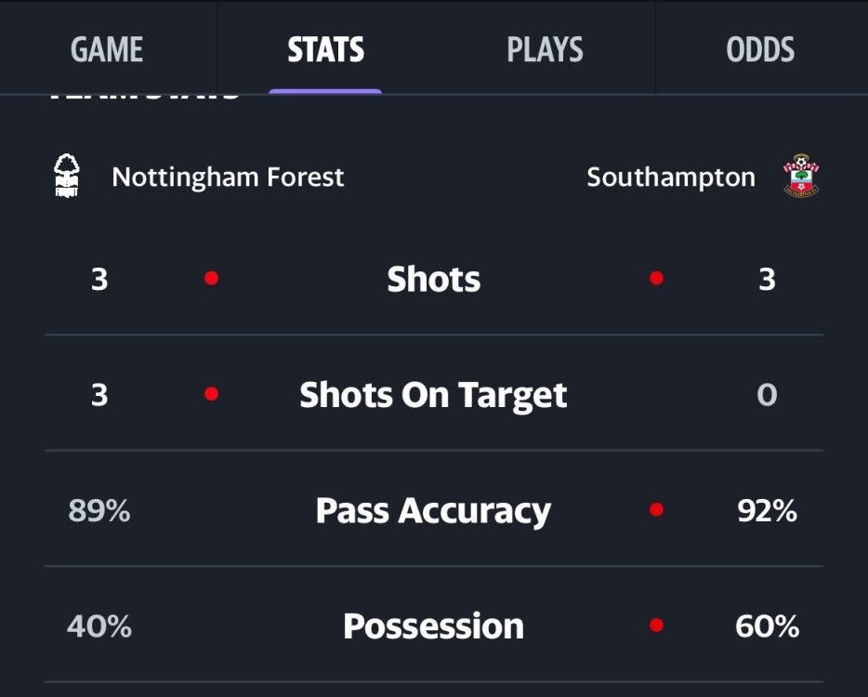The height and width of the screenshot is (697, 868).
Task: Click Nottingham Forest's 89% pass accuracy
Action: point(99,510)
